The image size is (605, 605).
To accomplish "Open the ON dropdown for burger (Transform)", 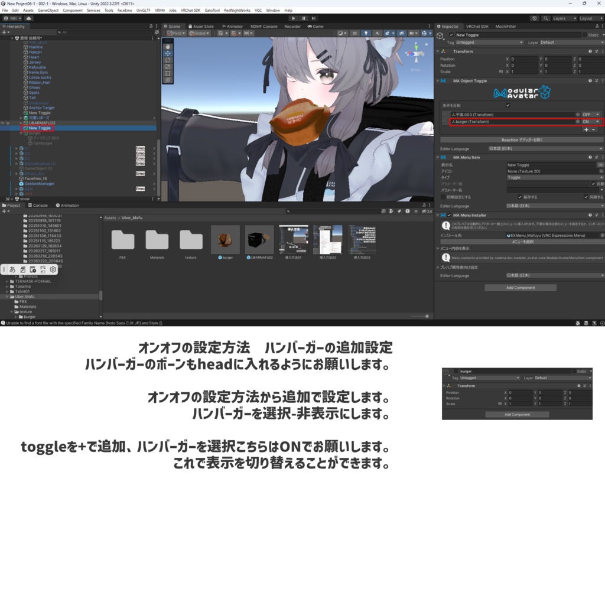I will pyautogui.click(x=590, y=121).
